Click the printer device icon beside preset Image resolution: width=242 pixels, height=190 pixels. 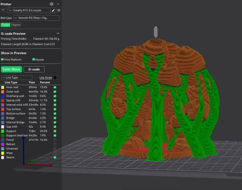tap(3, 10)
